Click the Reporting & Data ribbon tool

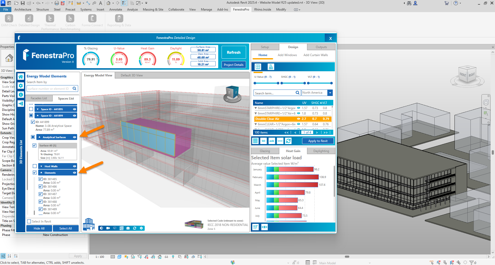pyautogui.click(x=119, y=21)
